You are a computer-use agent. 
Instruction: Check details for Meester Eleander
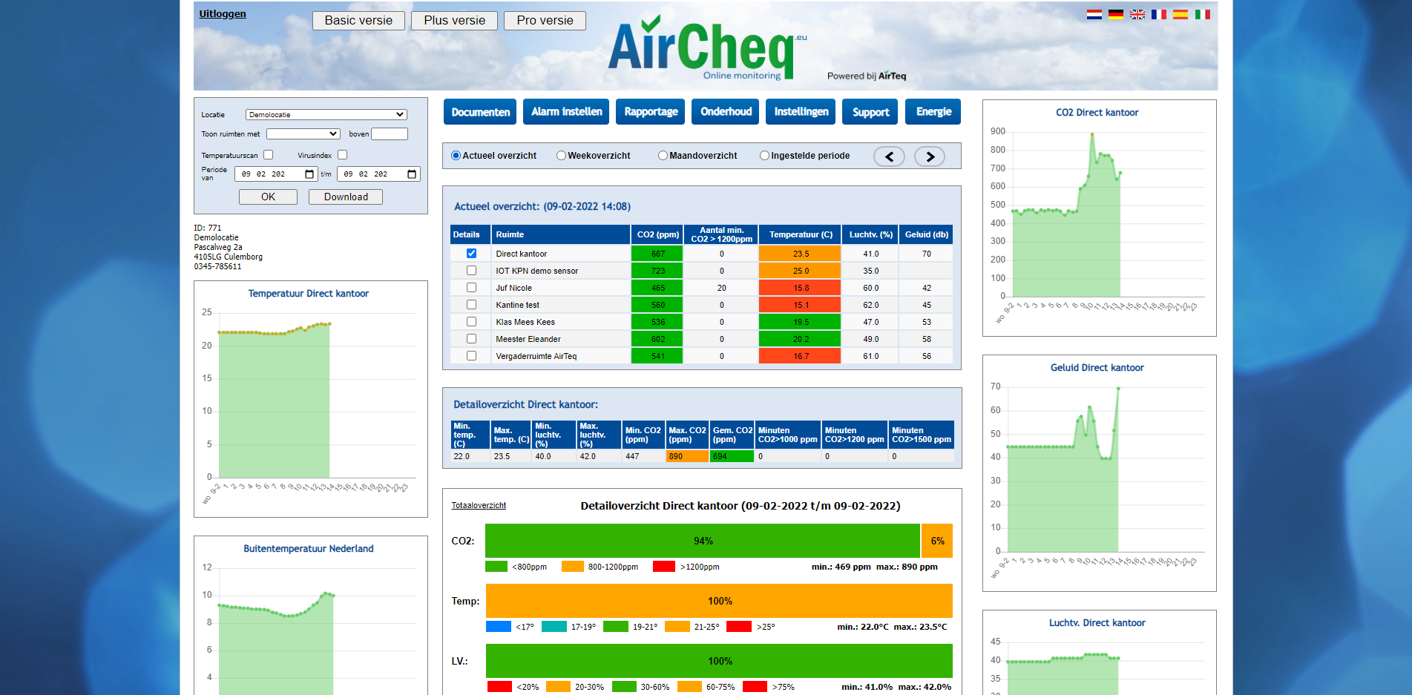coord(471,339)
